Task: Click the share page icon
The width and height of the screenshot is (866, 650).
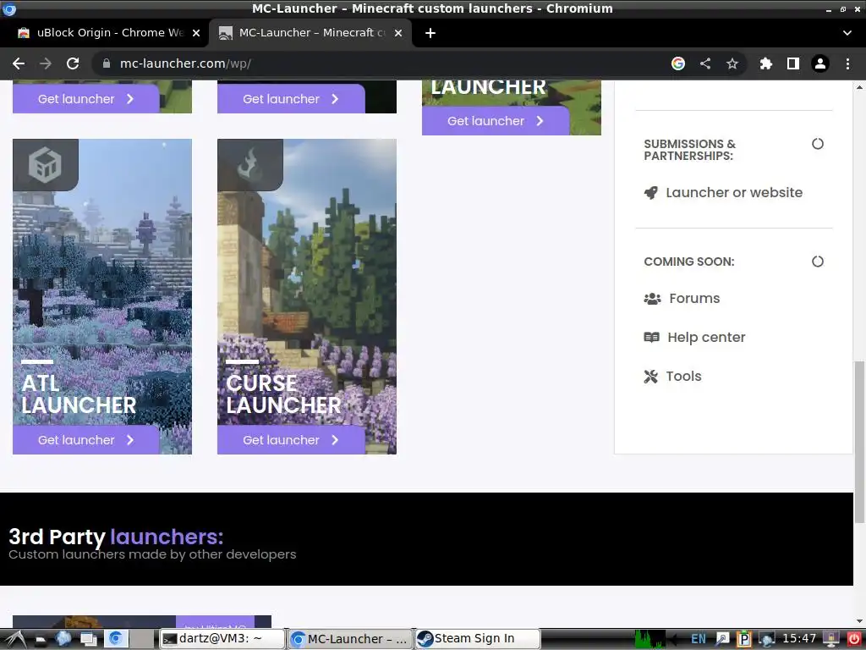Action: click(705, 63)
